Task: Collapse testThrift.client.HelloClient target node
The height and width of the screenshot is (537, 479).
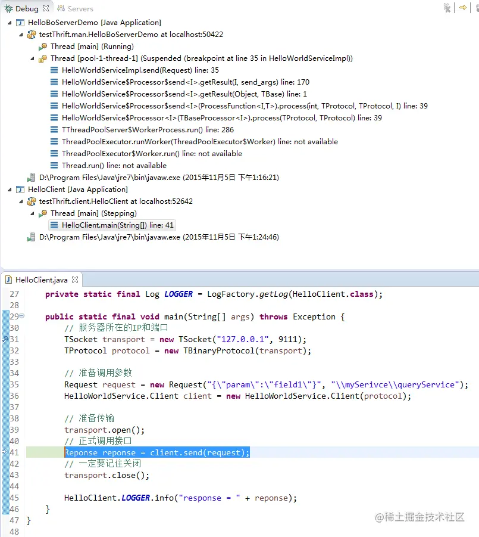Action: 21,201
